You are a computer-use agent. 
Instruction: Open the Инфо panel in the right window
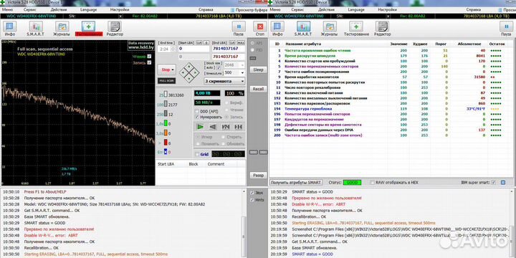(x=277, y=27)
